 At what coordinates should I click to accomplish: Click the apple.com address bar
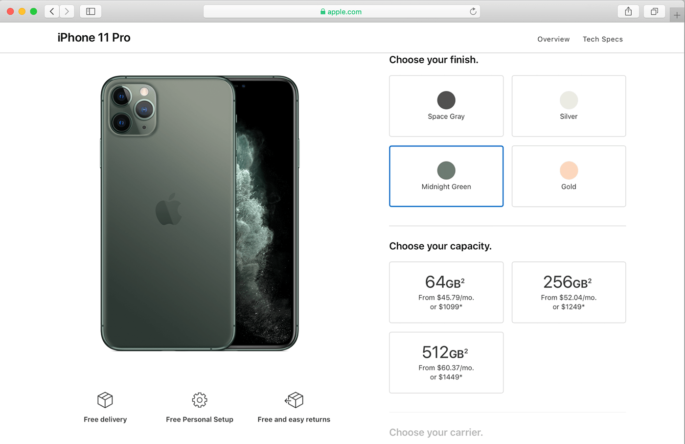tap(341, 12)
